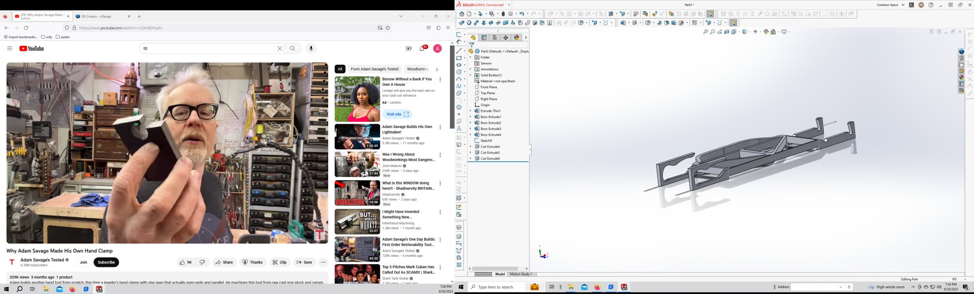Select the 'From Adam Savage's Tested' chip
This screenshot has height=294, width=974.
click(x=374, y=69)
